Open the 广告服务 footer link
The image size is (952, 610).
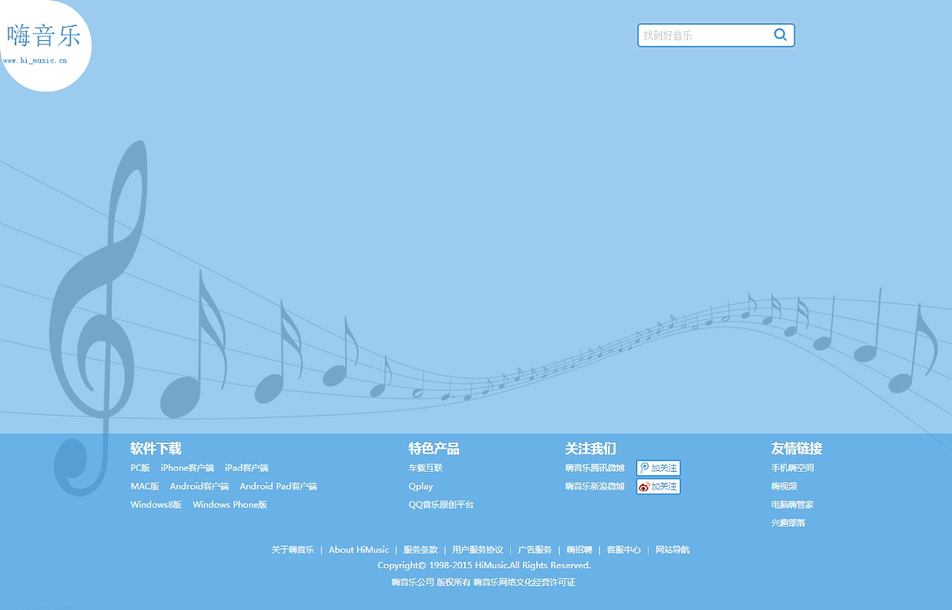(x=535, y=550)
